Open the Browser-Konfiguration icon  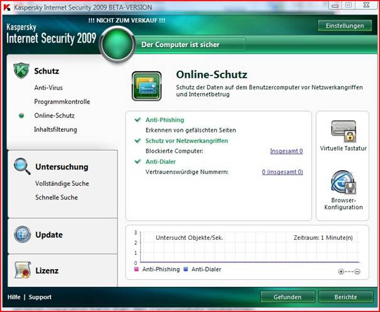click(x=344, y=183)
